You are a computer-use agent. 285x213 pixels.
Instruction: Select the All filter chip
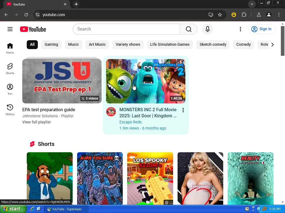point(32,45)
